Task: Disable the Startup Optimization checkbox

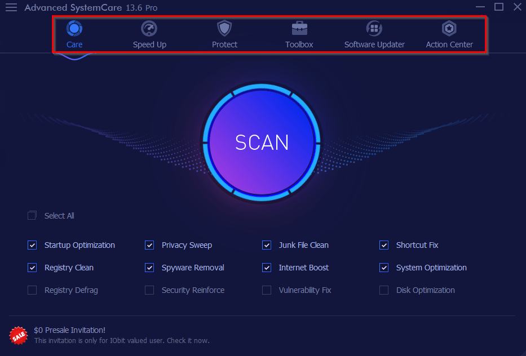Action: point(32,245)
